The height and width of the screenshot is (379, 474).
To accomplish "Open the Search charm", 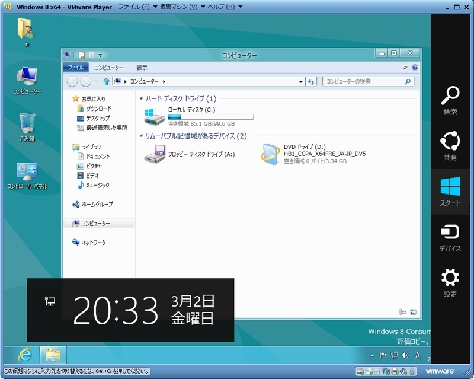I will [450, 100].
